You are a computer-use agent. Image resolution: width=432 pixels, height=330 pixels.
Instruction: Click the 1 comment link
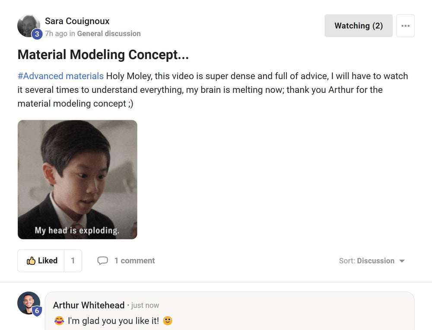click(x=134, y=261)
